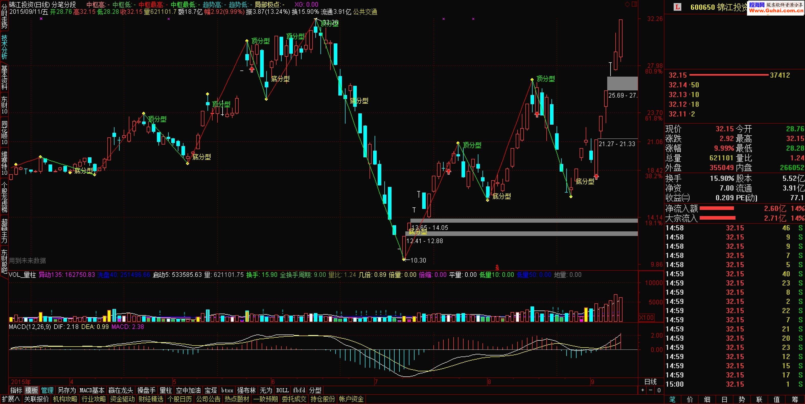Switch to the 日 tab in right panel
The image size is (805, 404).
tap(724, 399)
